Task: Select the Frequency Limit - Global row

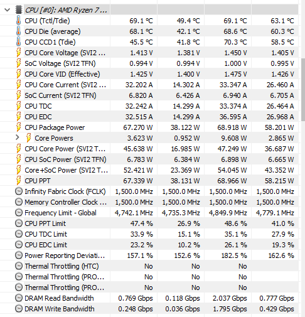Action: click(x=149, y=213)
